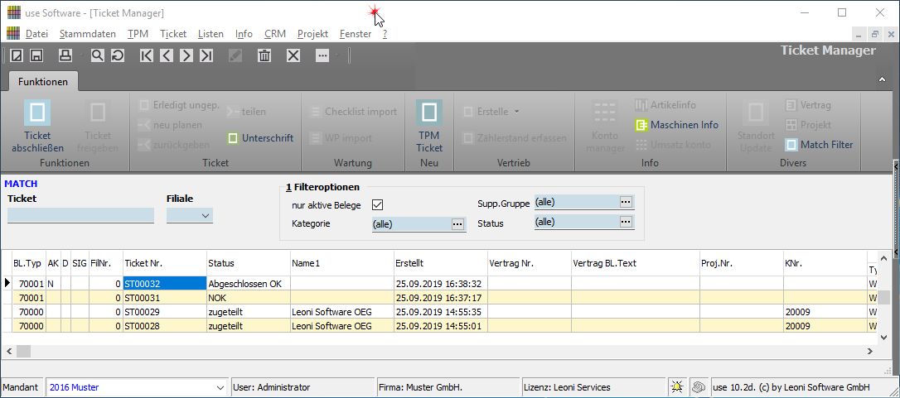Jump to last record icon

tap(206, 55)
